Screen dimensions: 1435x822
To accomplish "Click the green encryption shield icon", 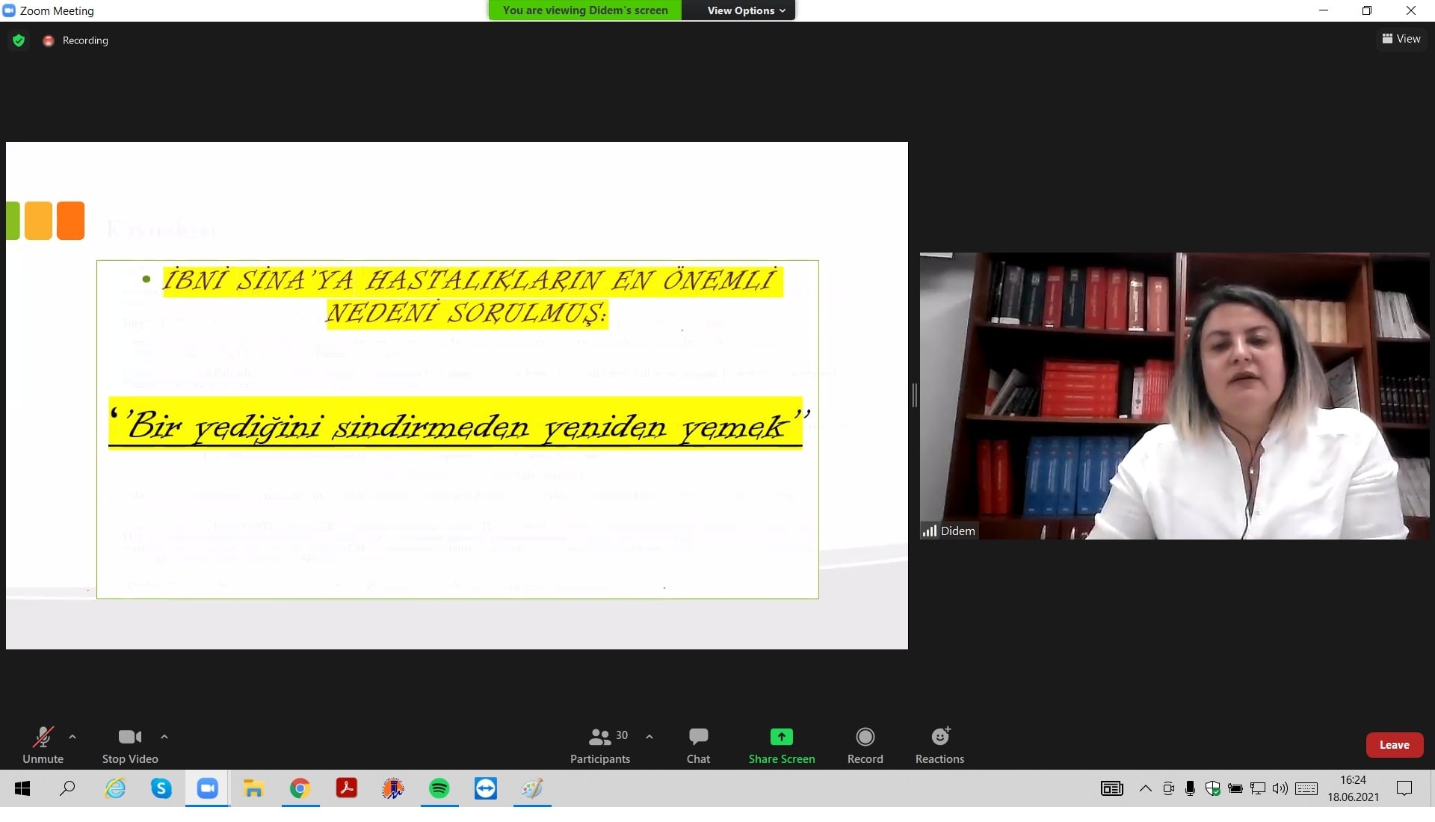I will tap(19, 40).
